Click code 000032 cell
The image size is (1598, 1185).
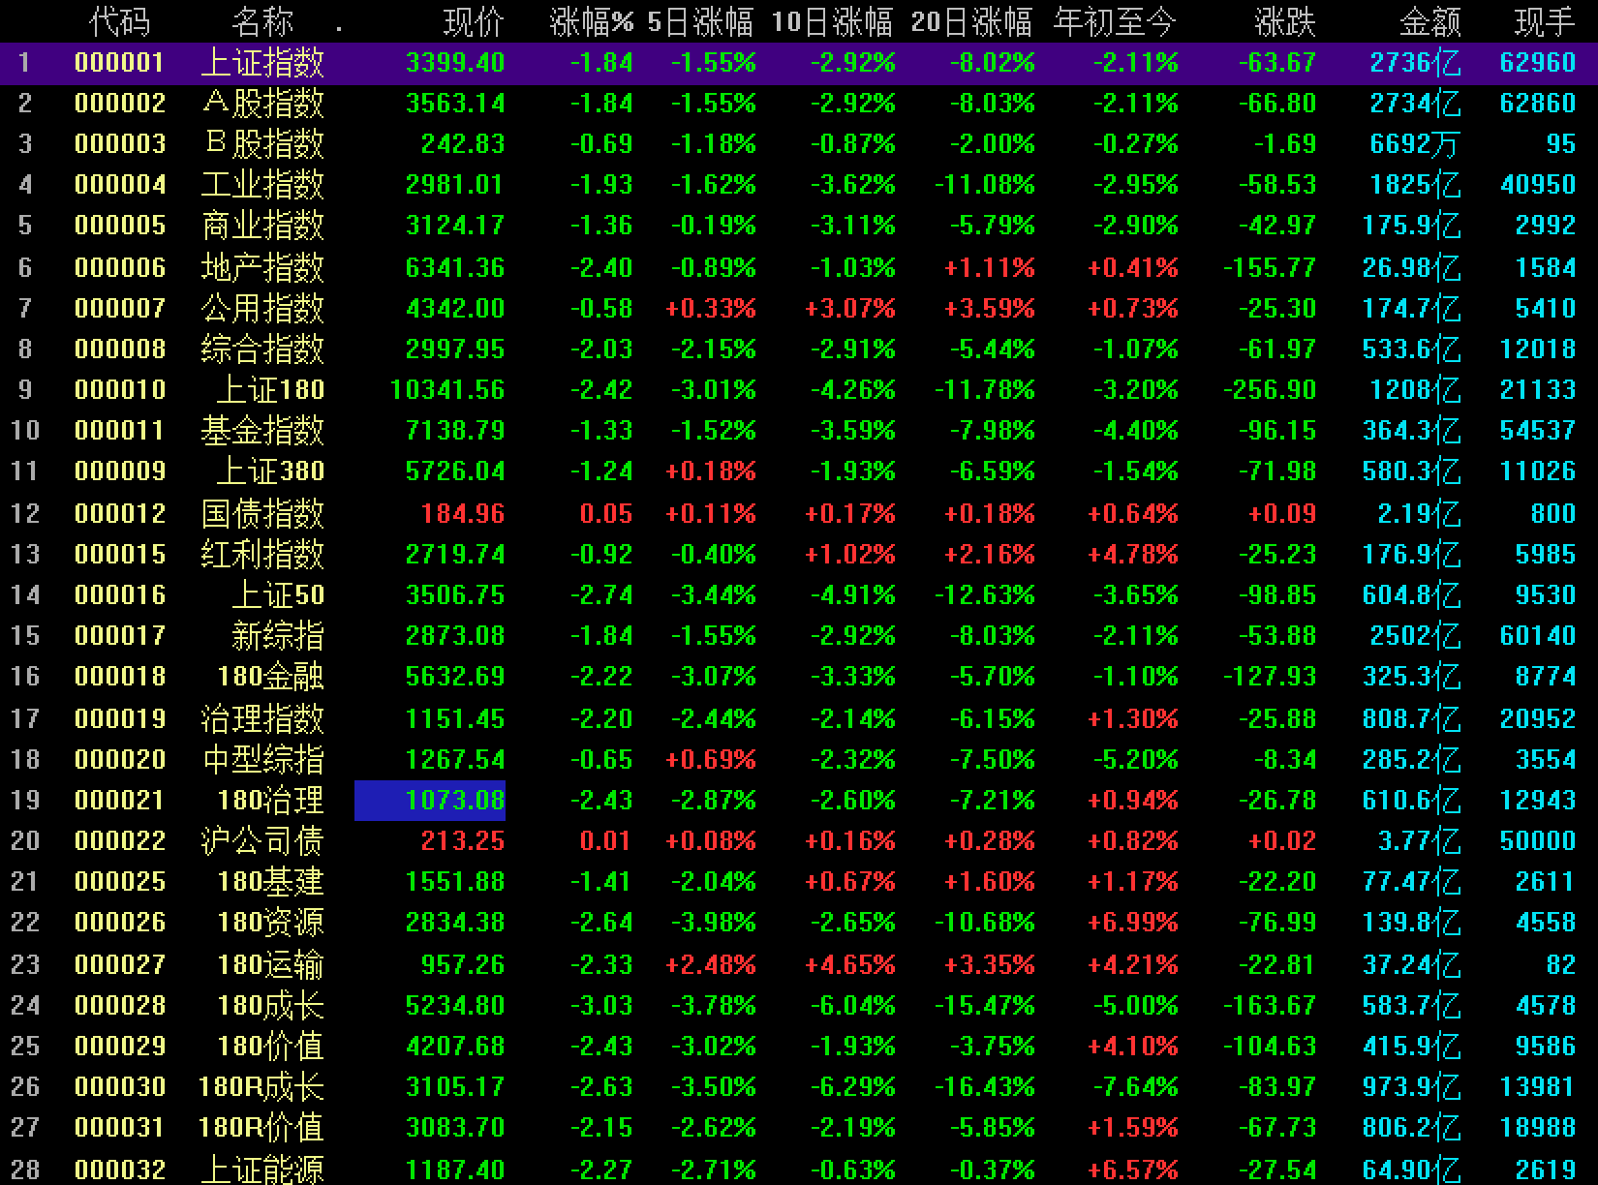[120, 1170]
